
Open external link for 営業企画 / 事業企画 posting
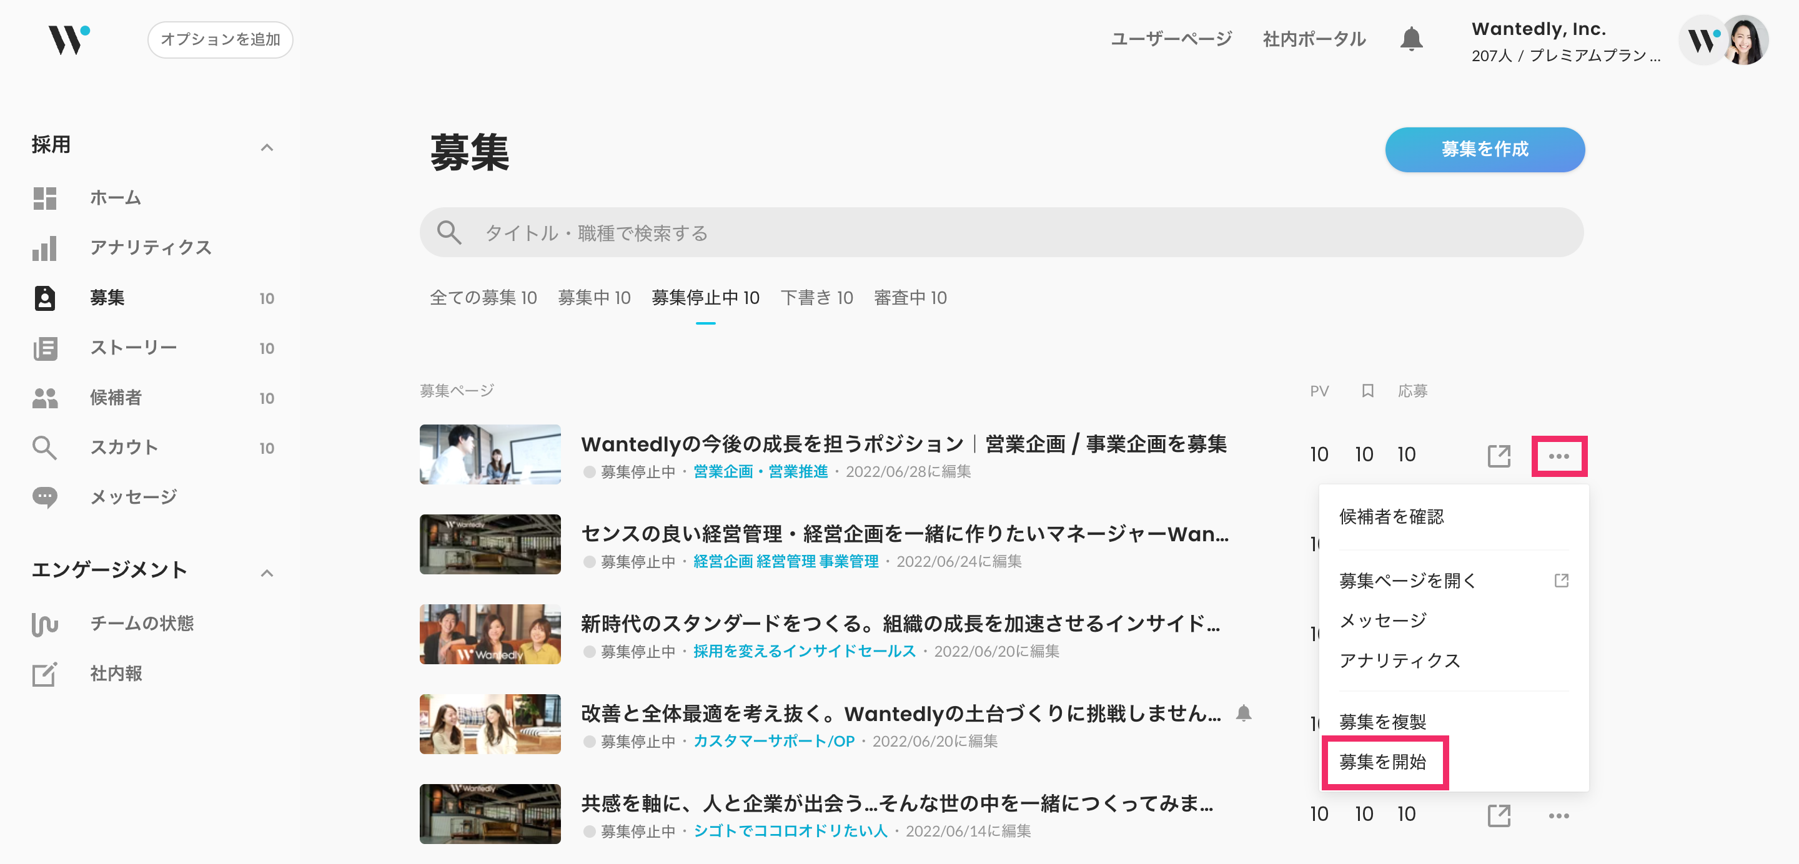[1499, 456]
